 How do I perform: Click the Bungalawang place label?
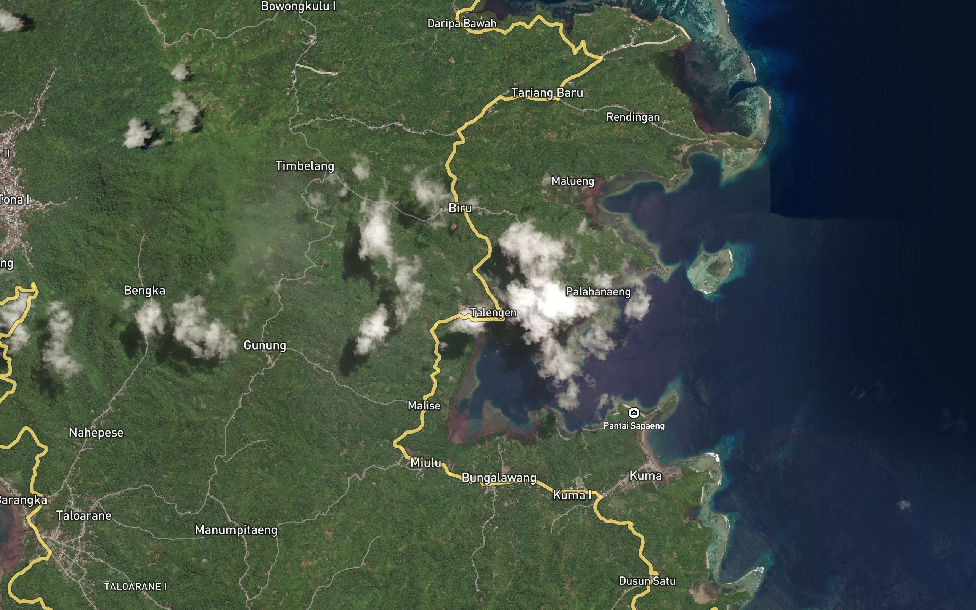499,478
